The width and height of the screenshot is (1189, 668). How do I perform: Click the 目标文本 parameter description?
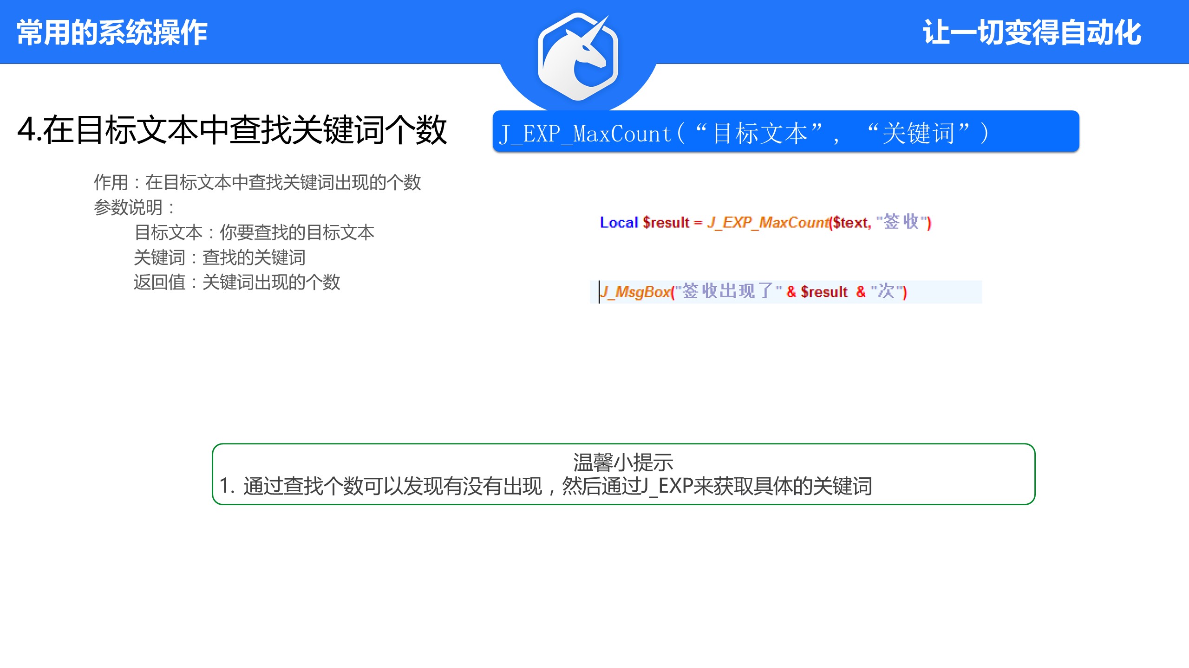click(254, 232)
